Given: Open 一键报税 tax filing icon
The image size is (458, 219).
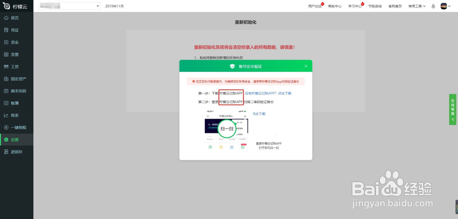Looking at the screenshot, I should [x=6, y=127].
